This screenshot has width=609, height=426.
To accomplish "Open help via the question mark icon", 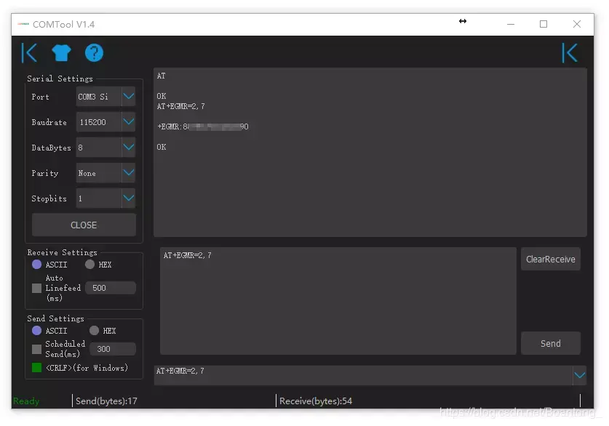I will (x=95, y=52).
